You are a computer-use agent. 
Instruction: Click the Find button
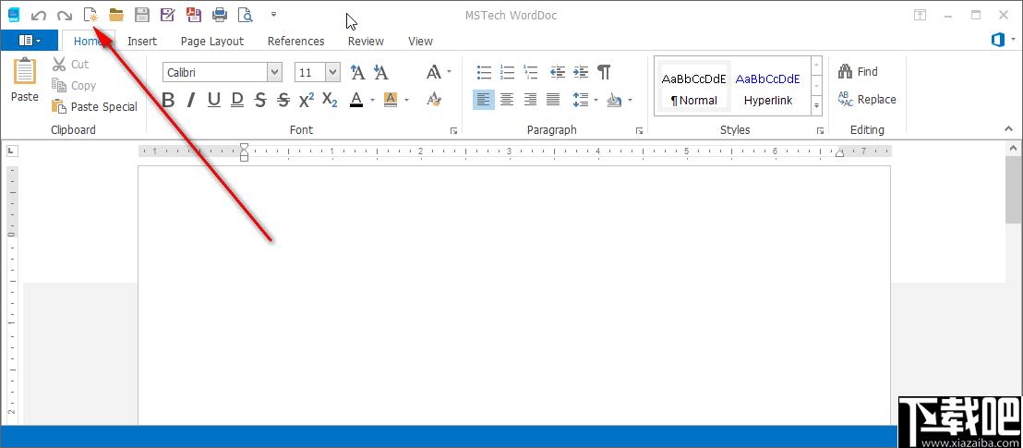click(858, 71)
